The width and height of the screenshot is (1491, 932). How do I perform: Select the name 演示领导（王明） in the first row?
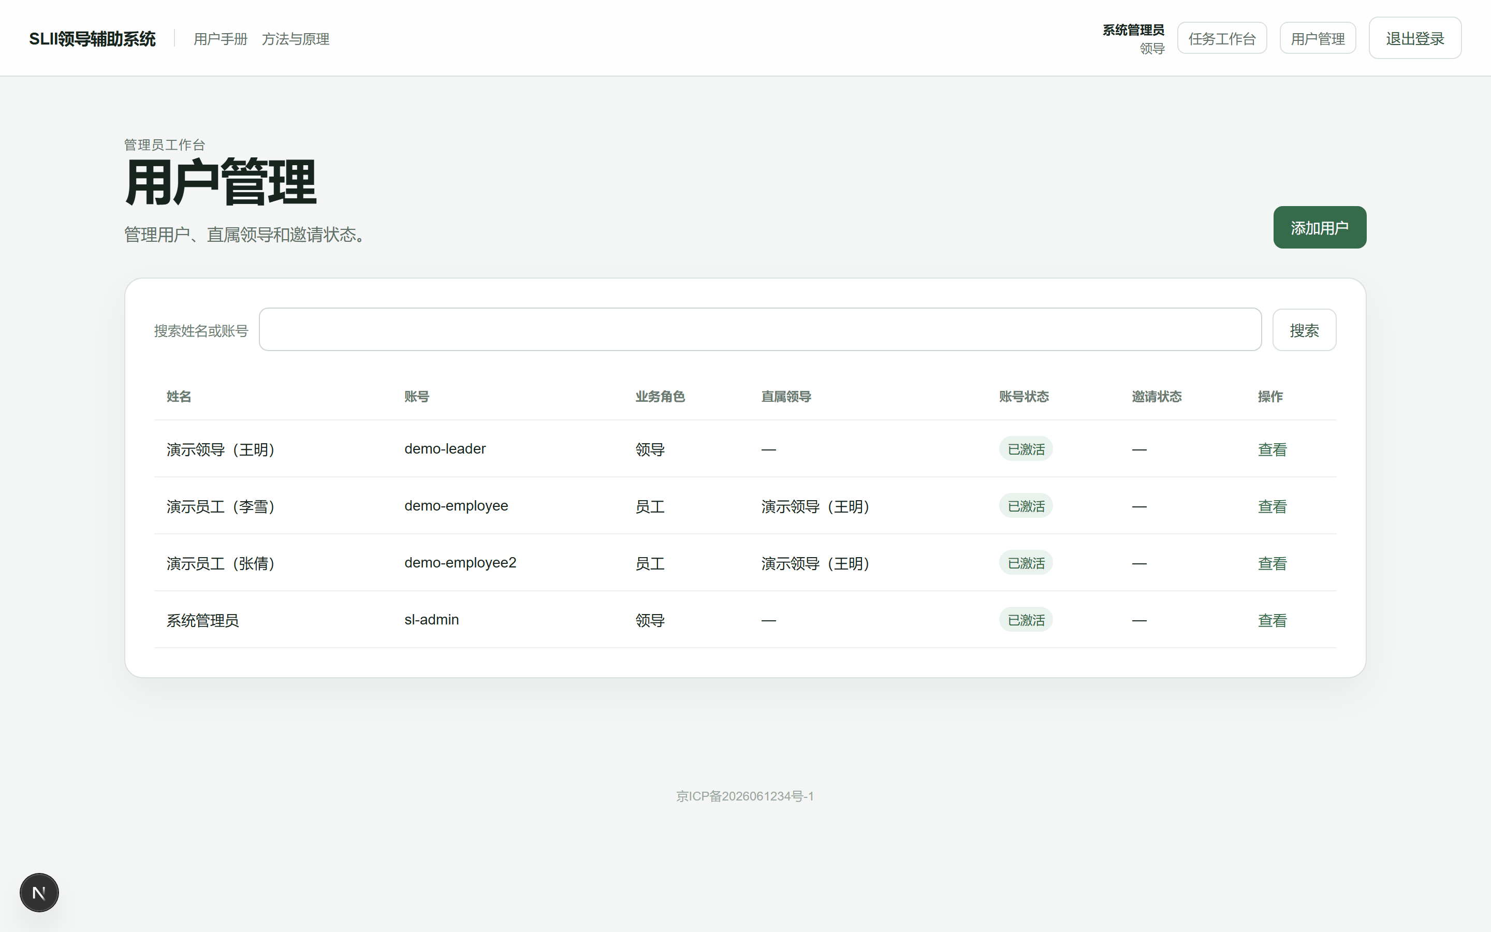pos(221,449)
